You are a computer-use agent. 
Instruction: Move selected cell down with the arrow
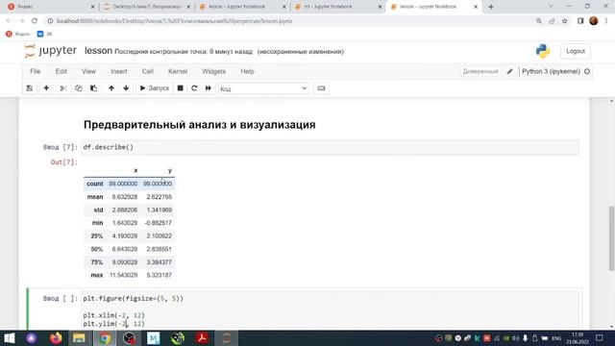coord(126,88)
